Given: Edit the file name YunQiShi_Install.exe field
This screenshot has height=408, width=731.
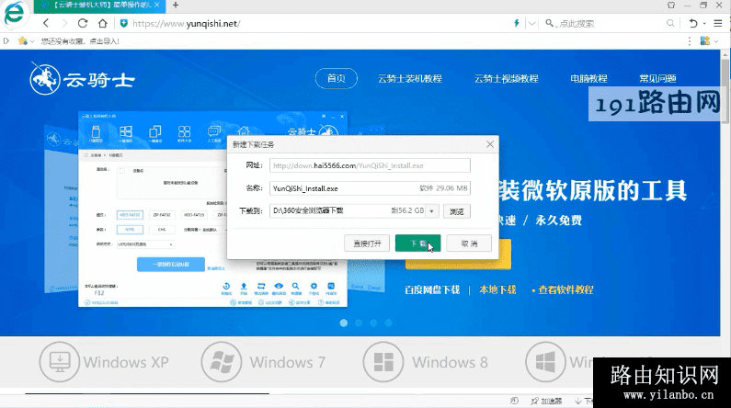Looking at the screenshot, I should (x=370, y=188).
